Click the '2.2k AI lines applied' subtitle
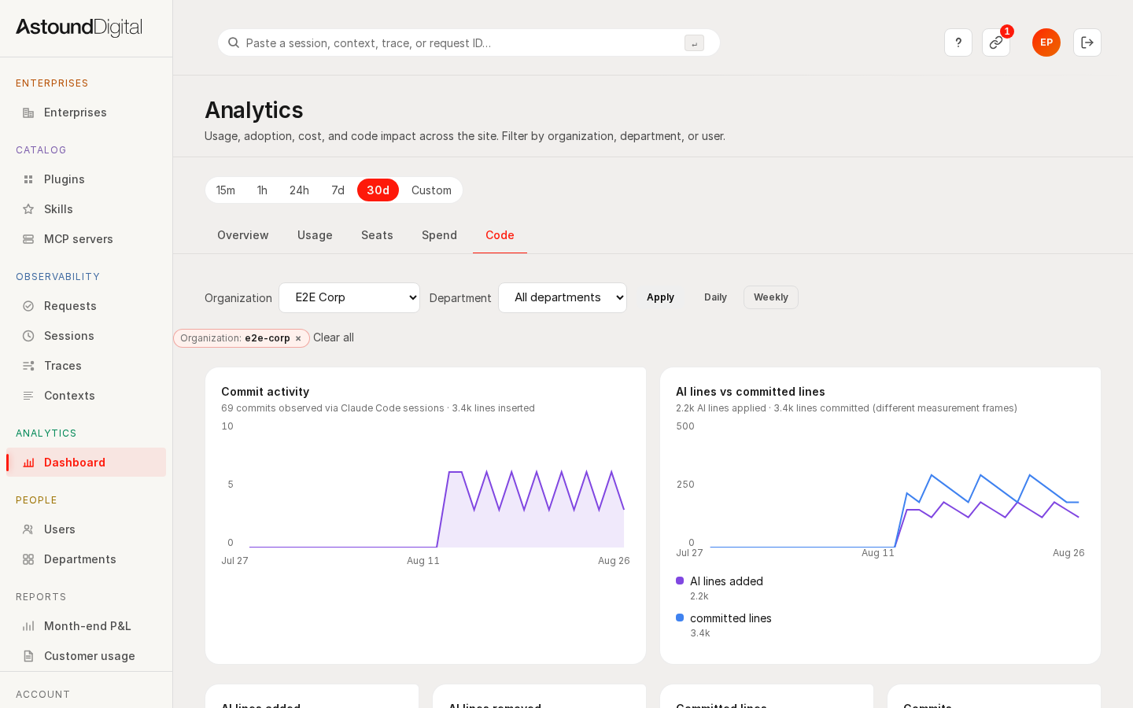The height and width of the screenshot is (708, 1133). (x=847, y=408)
